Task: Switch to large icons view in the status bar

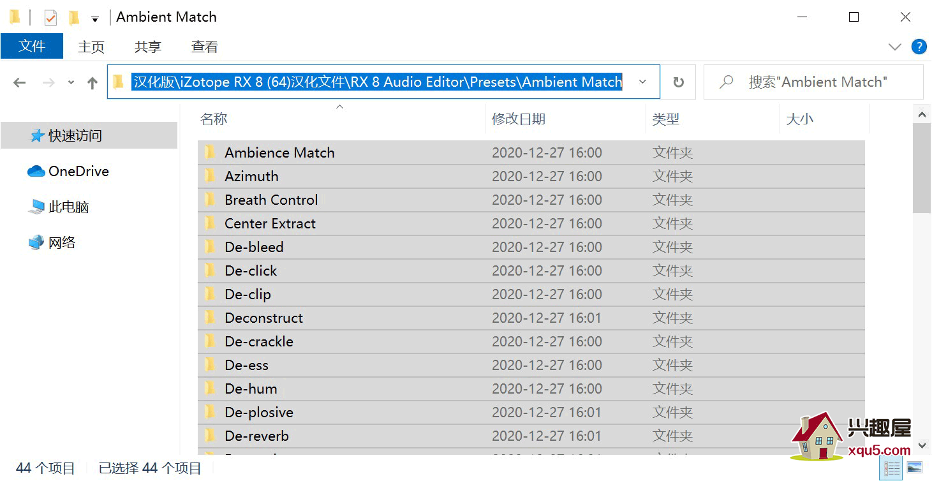Action: (x=915, y=469)
